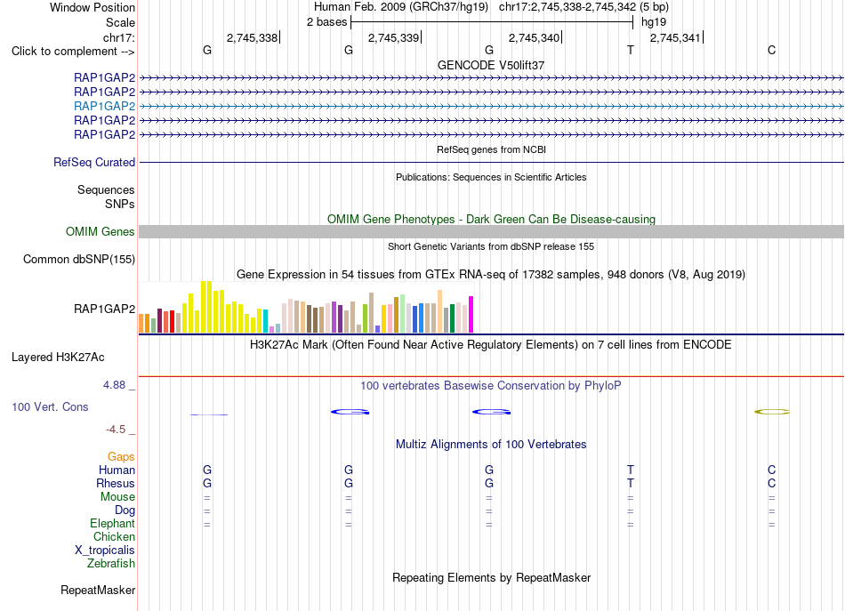Viewport: 845px width, 611px height.
Task: Click 'Repeating Elements by RepeatMasker' title
Action: coord(491,578)
